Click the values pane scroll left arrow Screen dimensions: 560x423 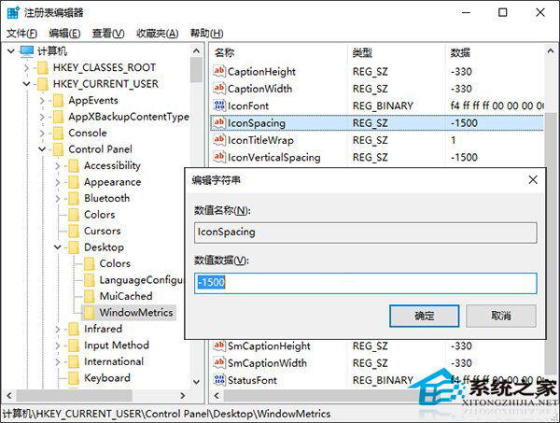217,396
